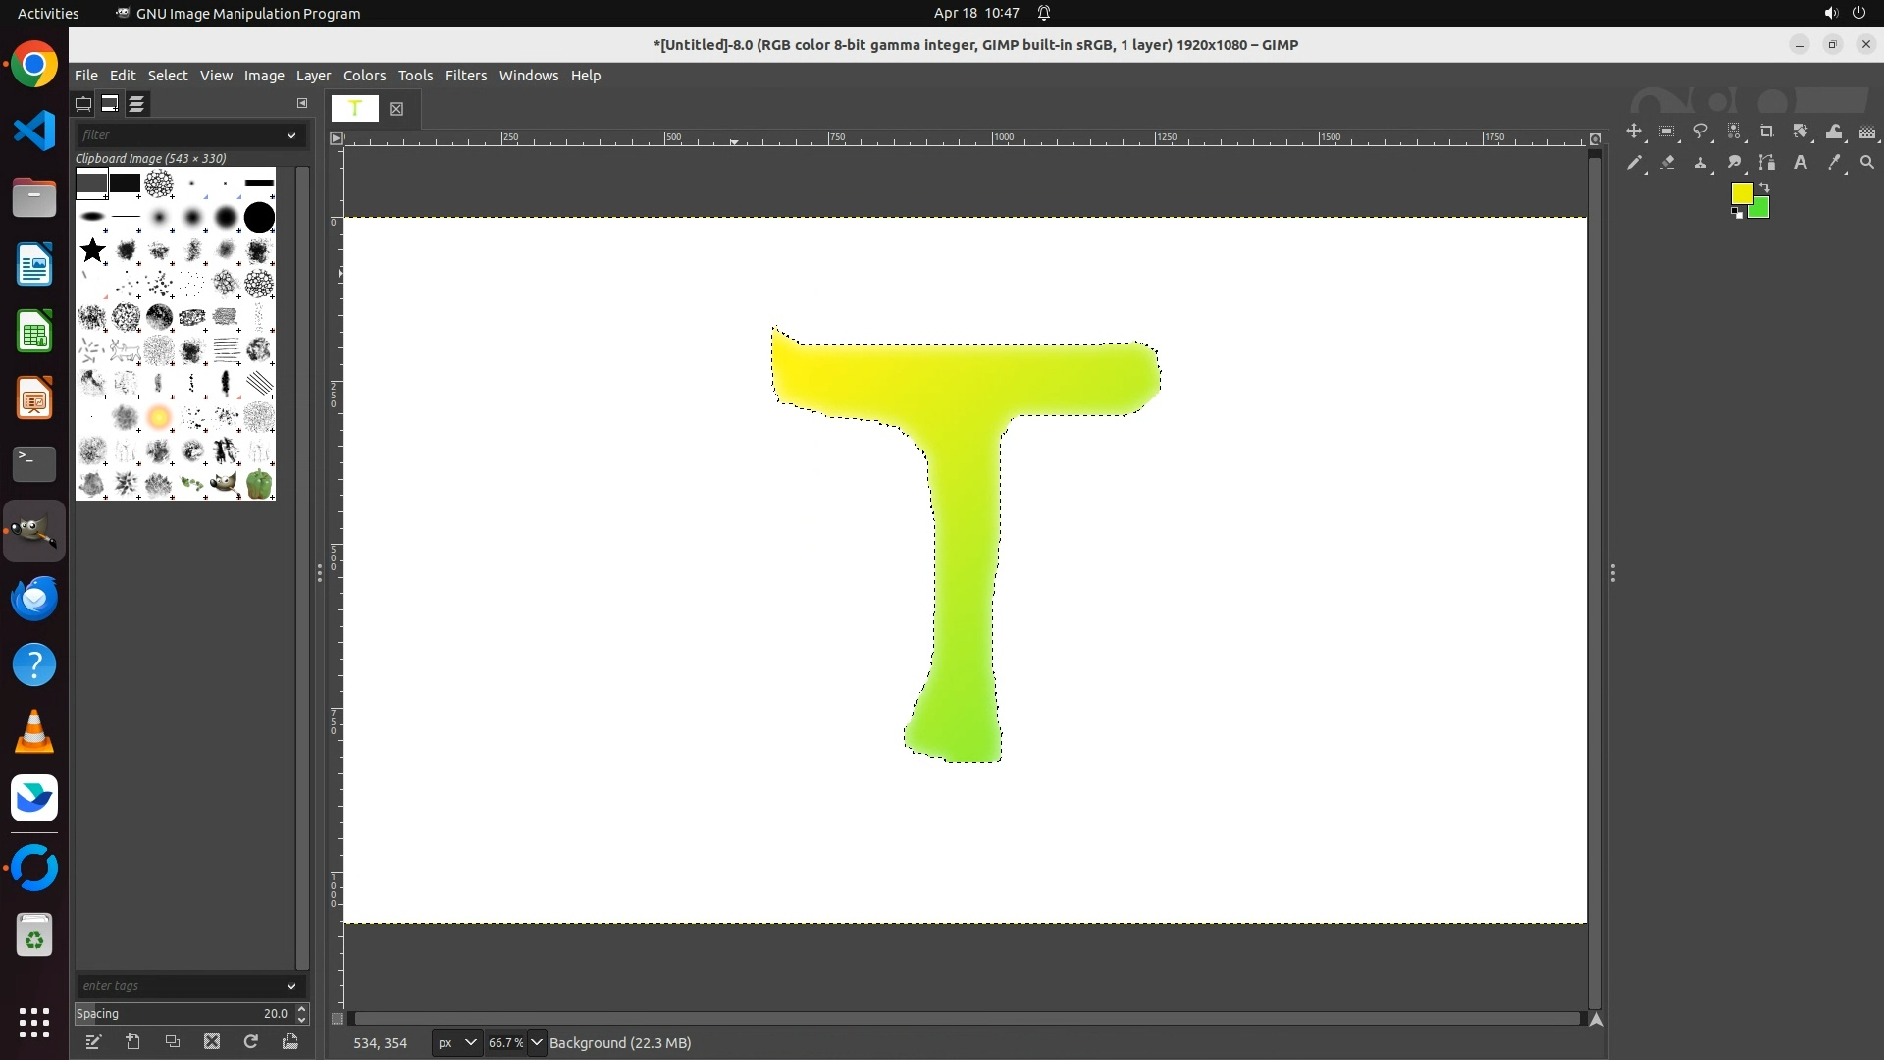Choose the Text tool

tap(1801, 163)
